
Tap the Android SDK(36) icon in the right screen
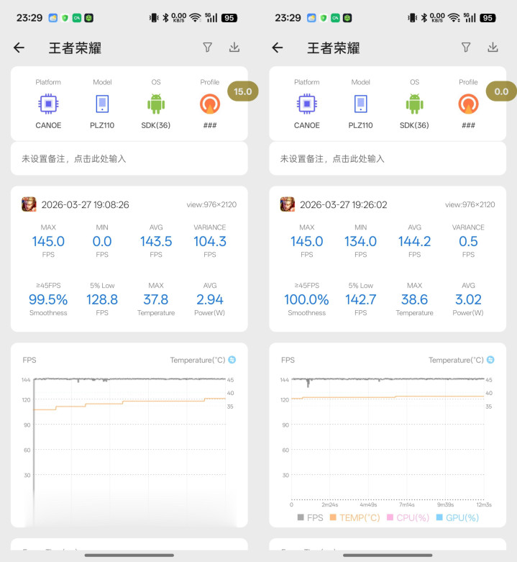(415, 104)
